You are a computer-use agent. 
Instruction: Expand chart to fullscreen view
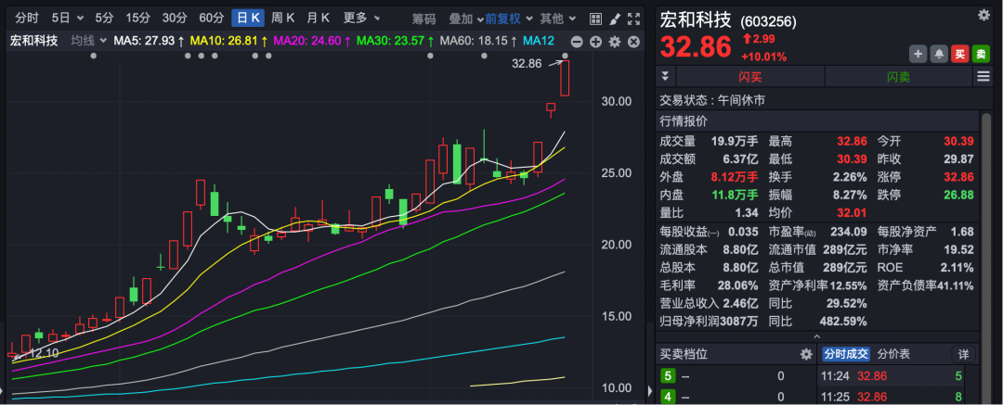[x=633, y=19]
